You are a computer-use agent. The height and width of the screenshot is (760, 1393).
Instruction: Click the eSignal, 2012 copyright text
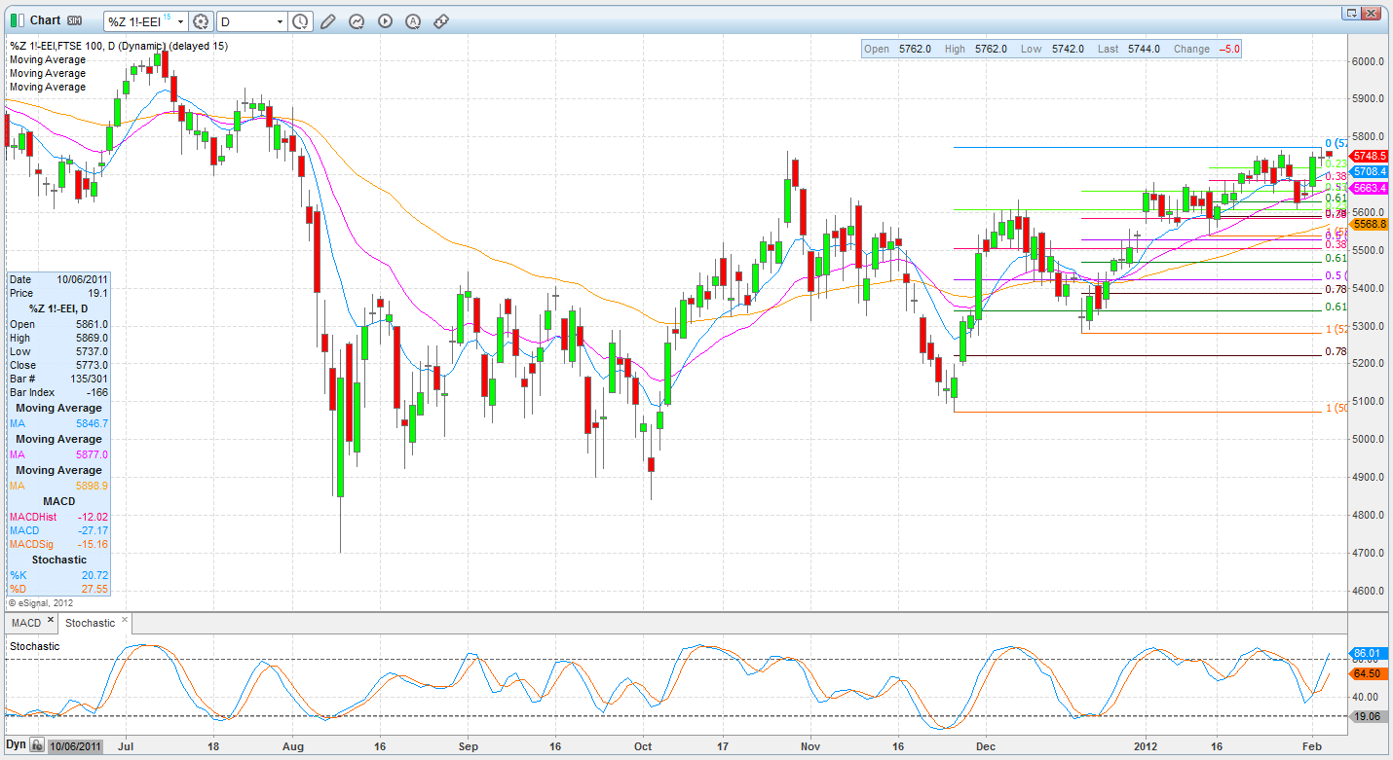[x=39, y=603]
